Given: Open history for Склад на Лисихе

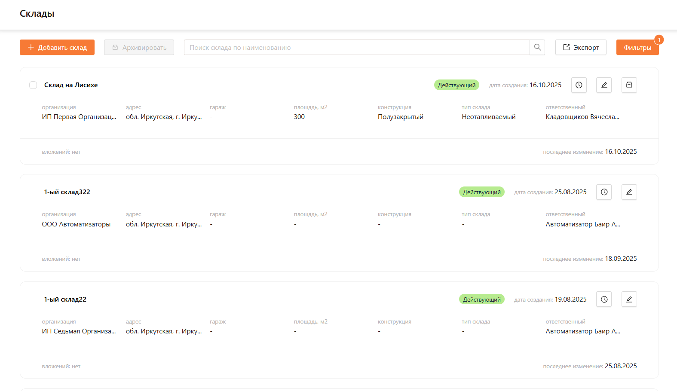Looking at the screenshot, I should (x=579, y=85).
